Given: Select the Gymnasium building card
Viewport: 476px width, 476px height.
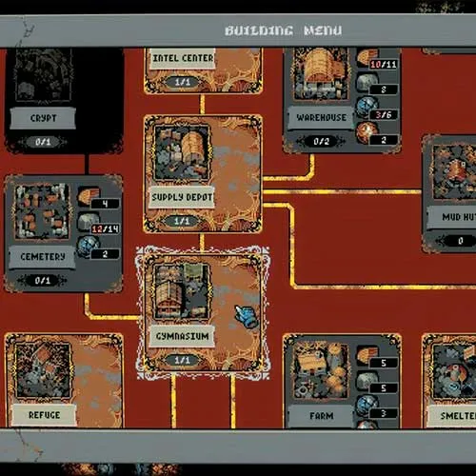Looking at the screenshot, I should point(203,312).
